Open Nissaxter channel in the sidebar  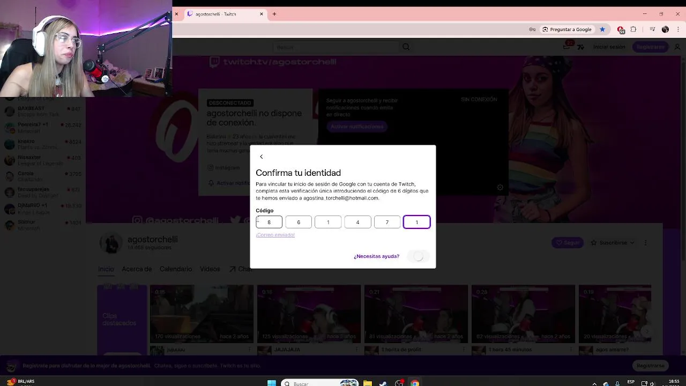43,160
